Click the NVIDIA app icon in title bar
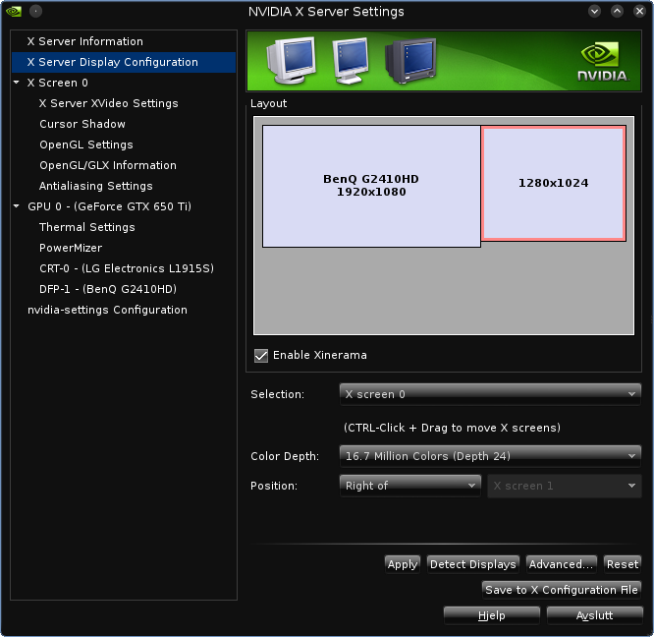654x637 pixels. [x=14, y=11]
